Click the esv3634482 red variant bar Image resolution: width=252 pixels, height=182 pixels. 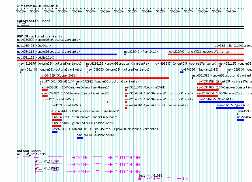pyautogui.click(x=45, y=96)
